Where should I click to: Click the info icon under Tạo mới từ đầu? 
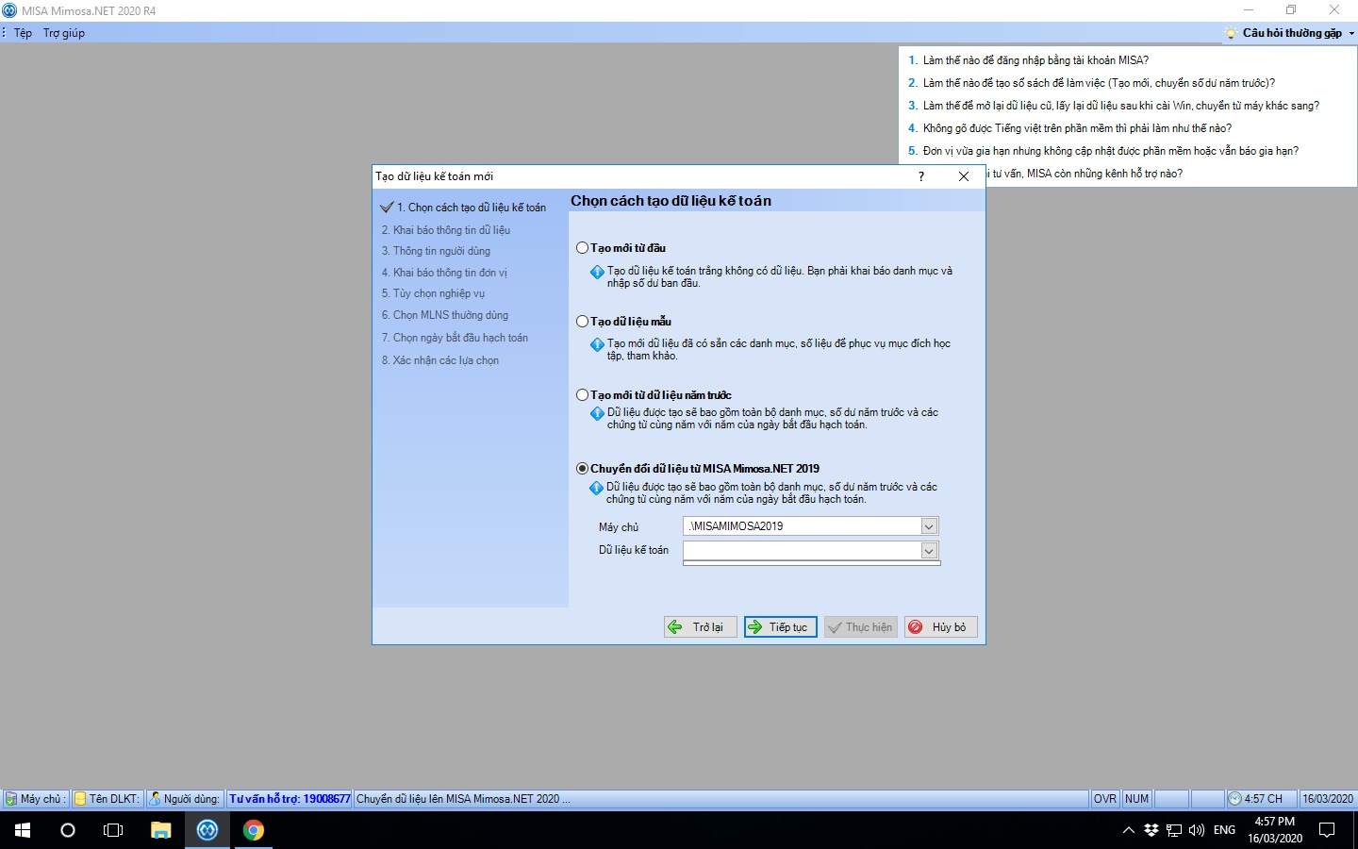597,272
